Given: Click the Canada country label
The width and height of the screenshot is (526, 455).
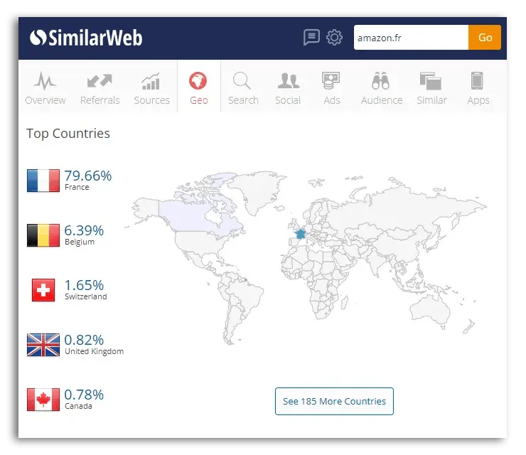Looking at the screenshot, I should [x=78, y=406].
